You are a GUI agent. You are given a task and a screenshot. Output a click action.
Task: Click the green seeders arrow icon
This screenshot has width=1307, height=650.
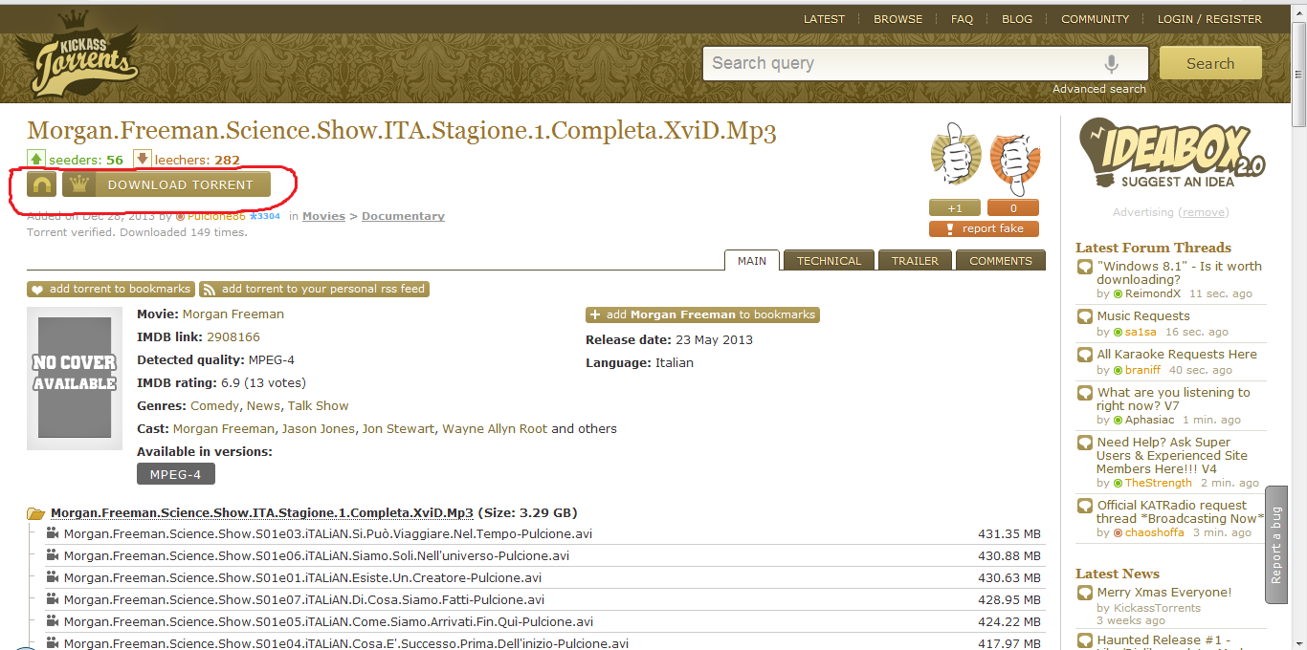pos(36,159)
